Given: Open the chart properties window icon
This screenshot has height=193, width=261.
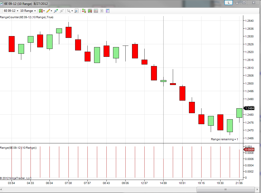Looking at the screenshot, I should click(108, 11).
